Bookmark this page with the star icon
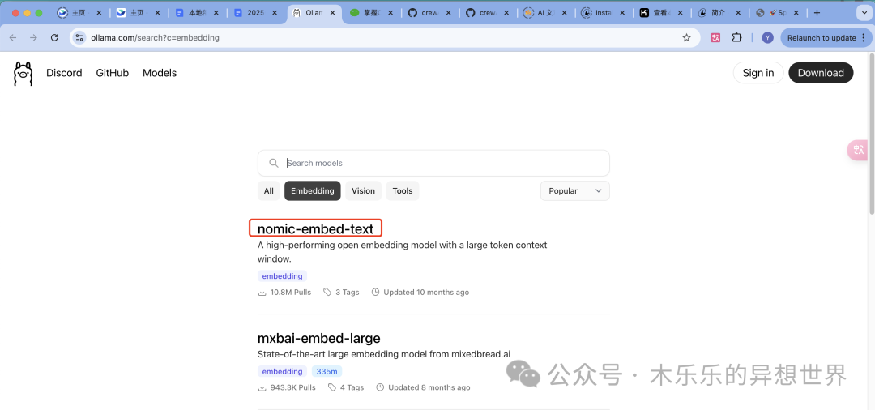This screenshot has width=875, height=410. coord(686,37)
